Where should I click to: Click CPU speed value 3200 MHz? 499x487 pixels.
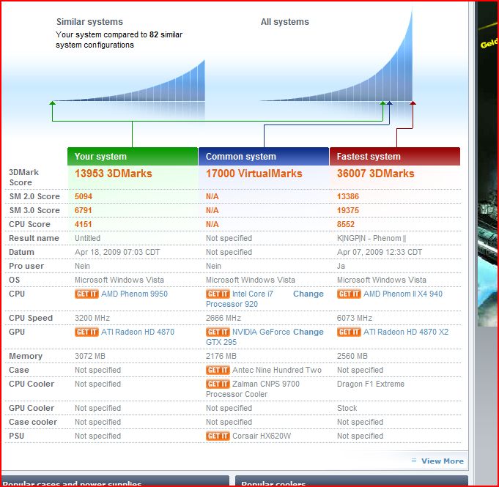[92, 318]
